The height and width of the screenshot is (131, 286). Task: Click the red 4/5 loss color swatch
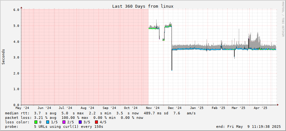[96, 122]
